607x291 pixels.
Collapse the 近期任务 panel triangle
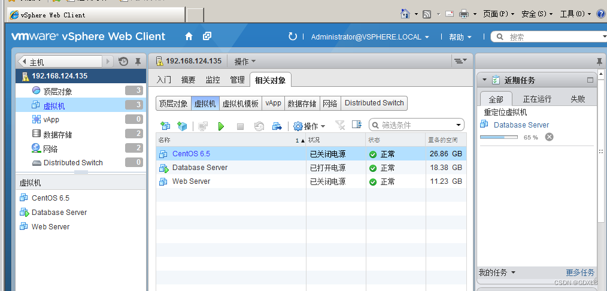click(484, 80)
